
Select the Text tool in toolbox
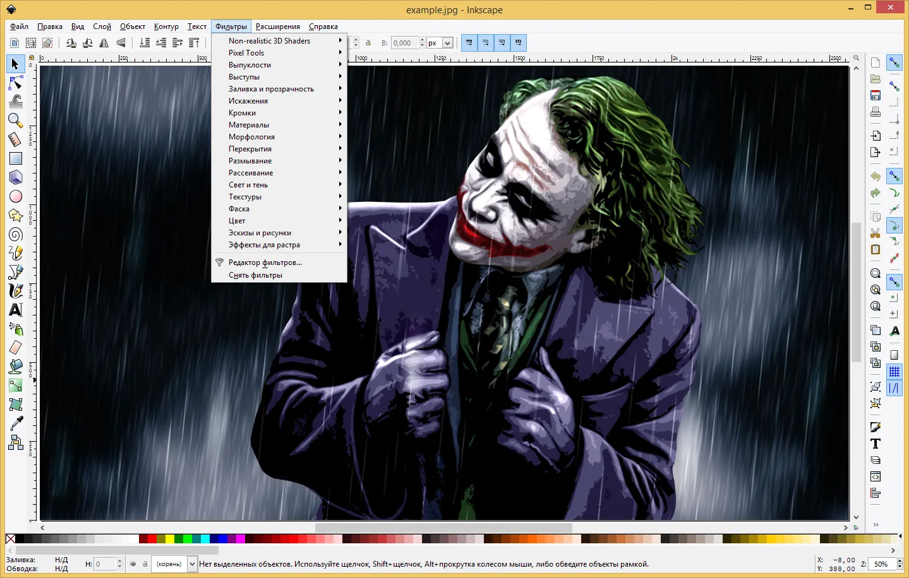click(15, 310)
